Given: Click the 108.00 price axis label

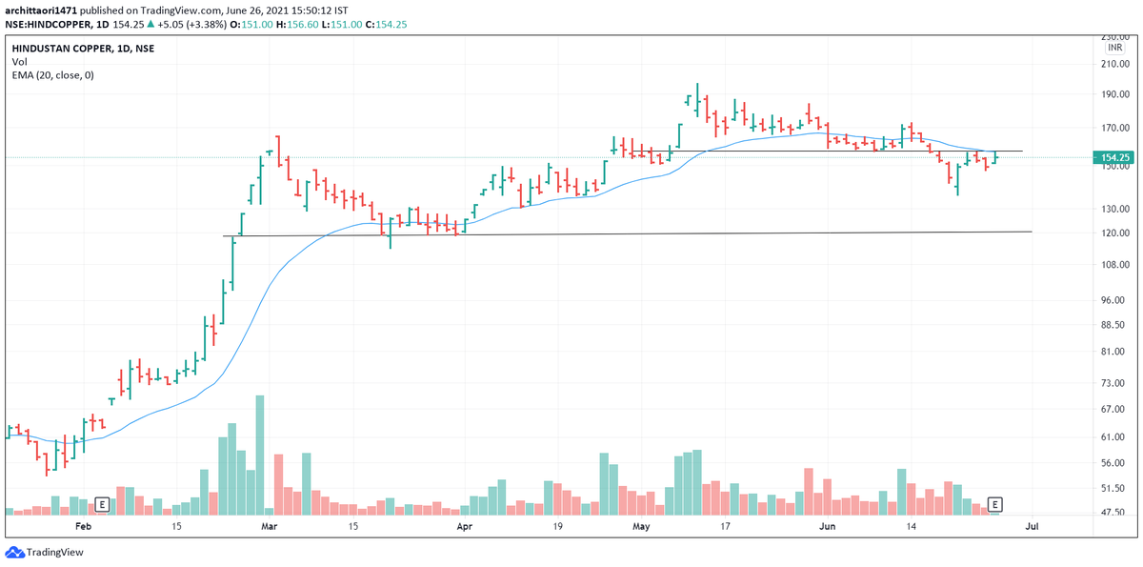Looking at the screenshot, I should pos(1113,265).
